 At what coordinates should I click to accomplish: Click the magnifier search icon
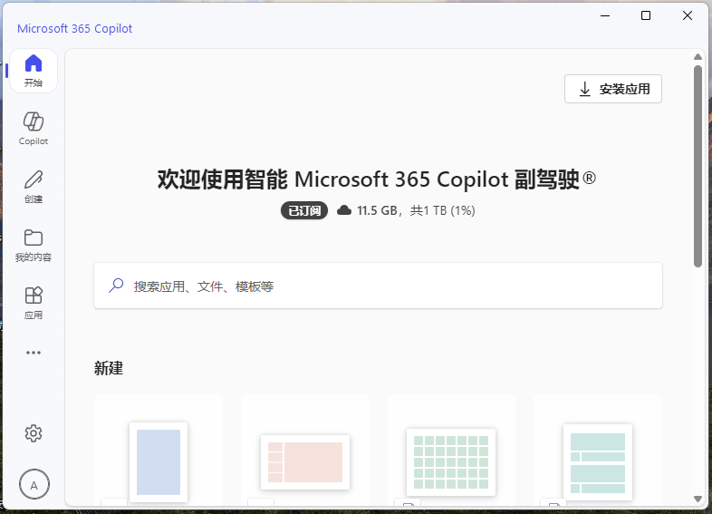coord(116,286)
